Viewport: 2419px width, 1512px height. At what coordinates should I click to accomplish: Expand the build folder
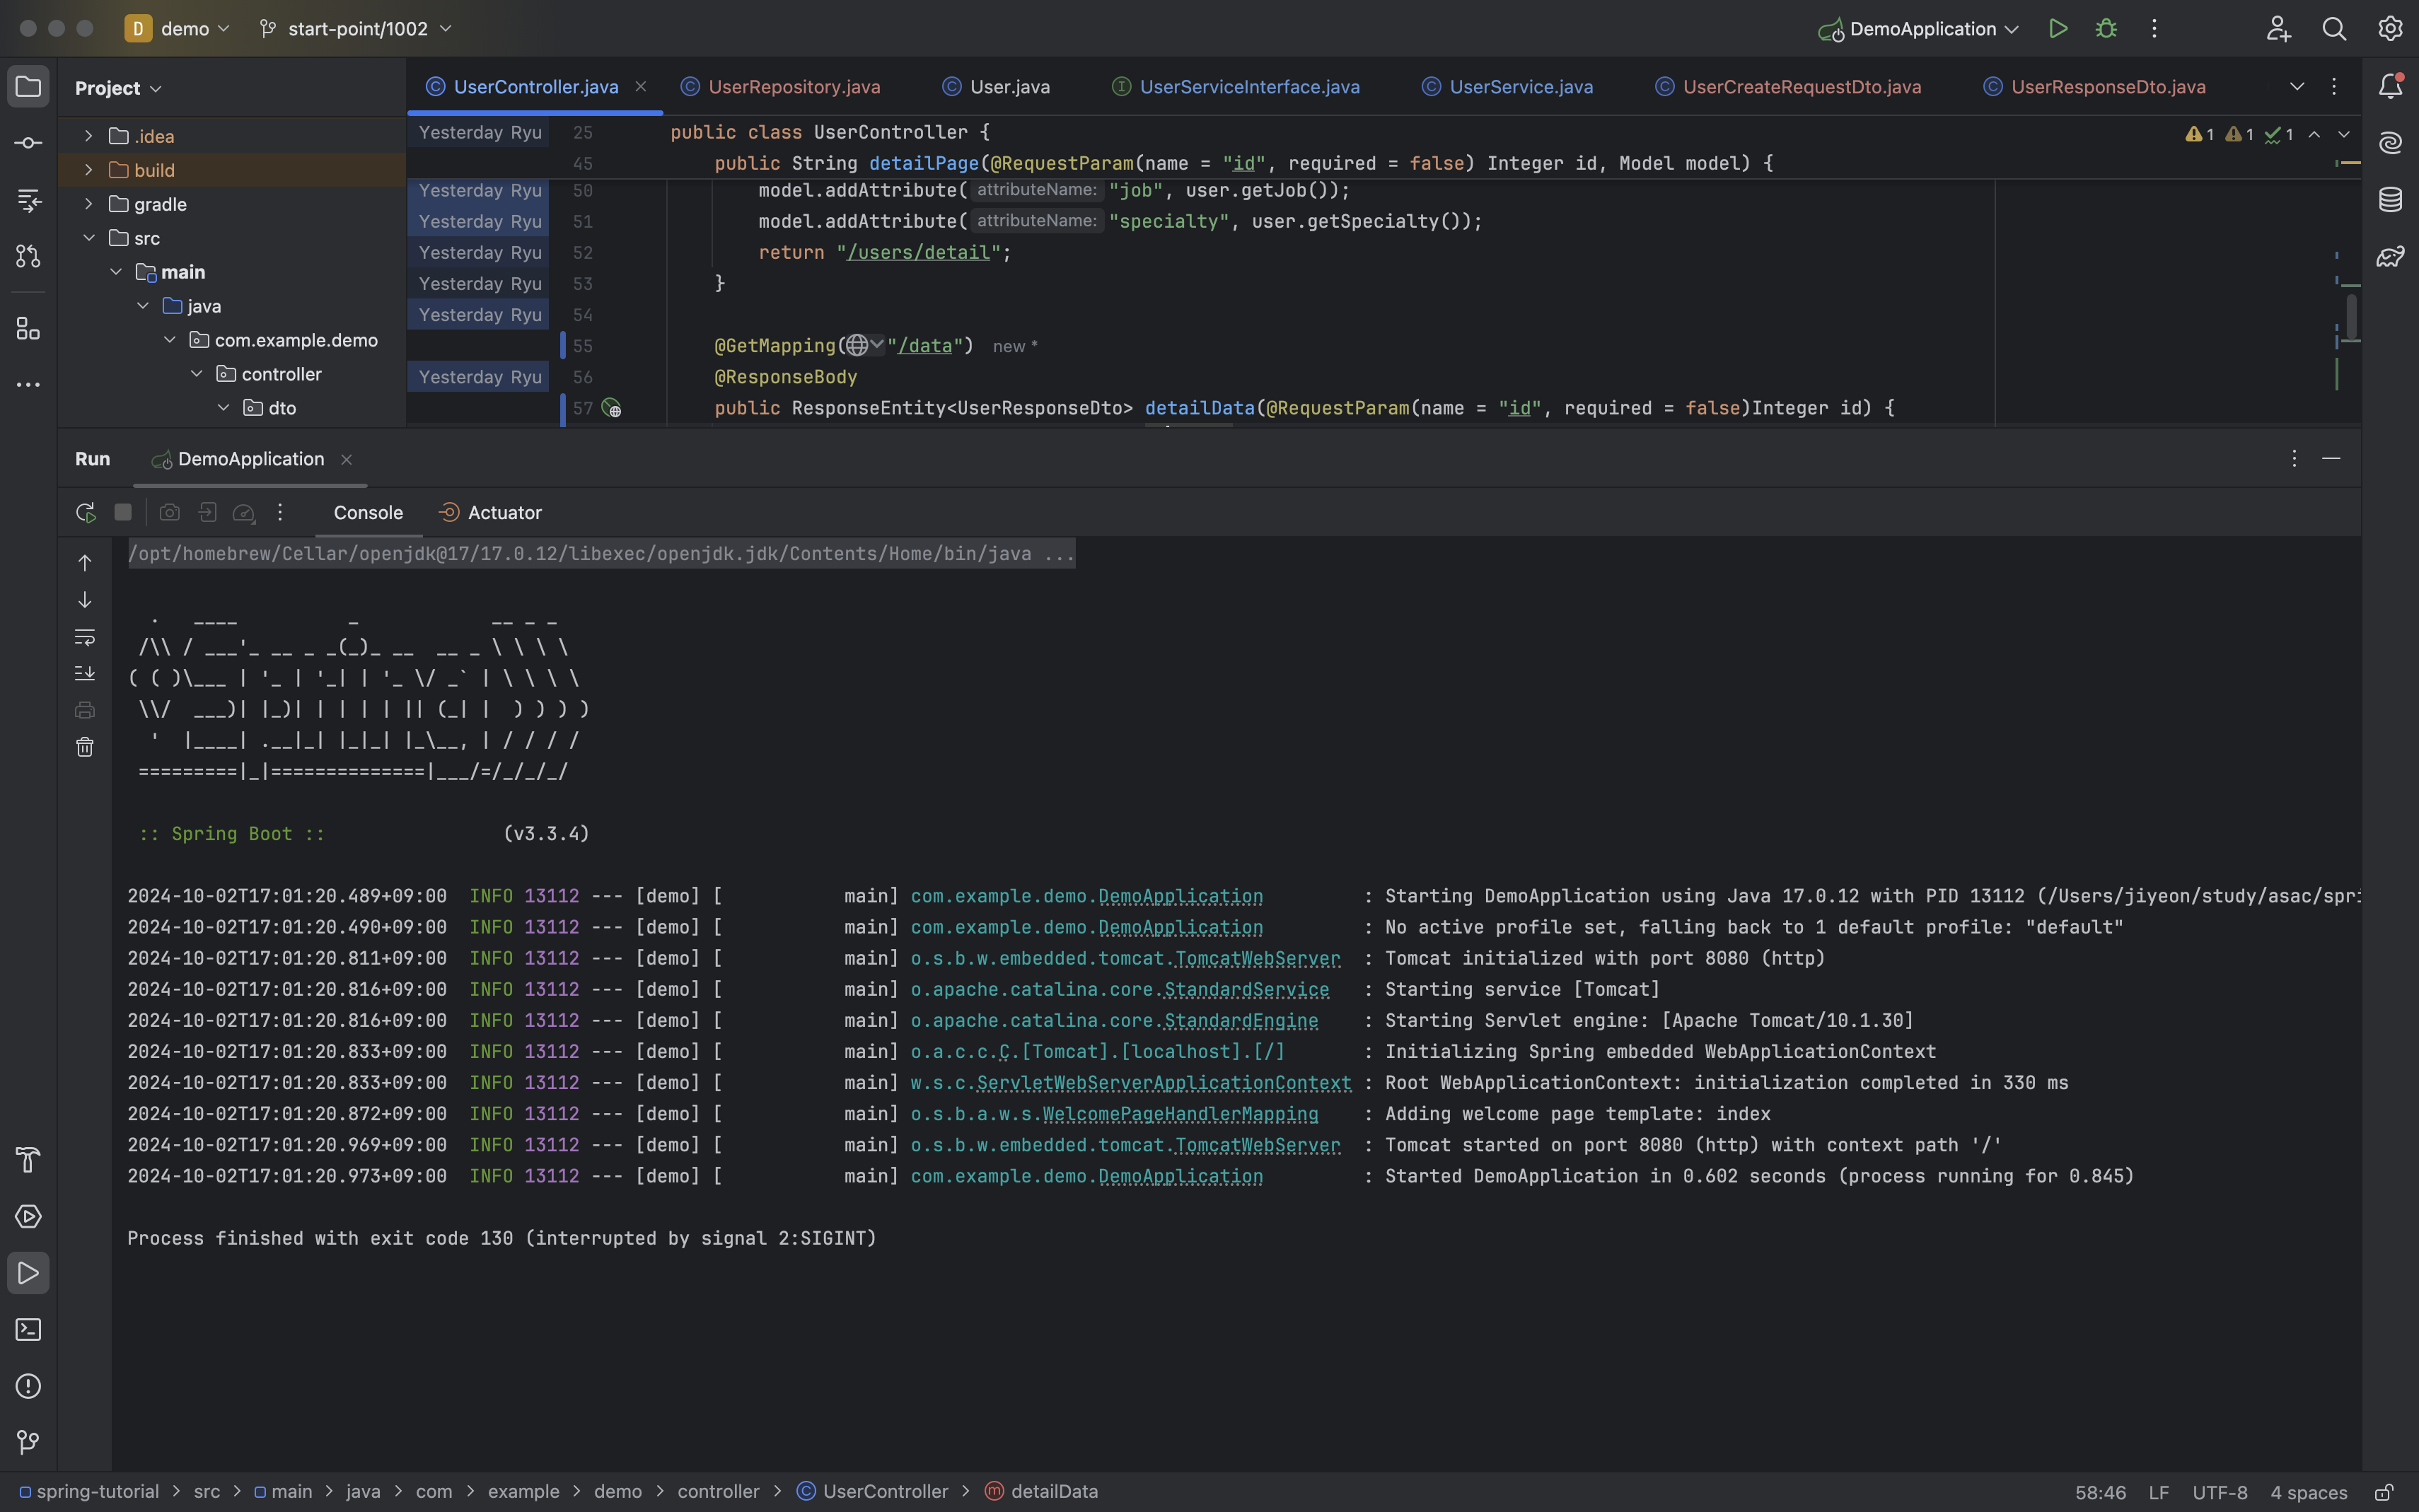point(88,170)
